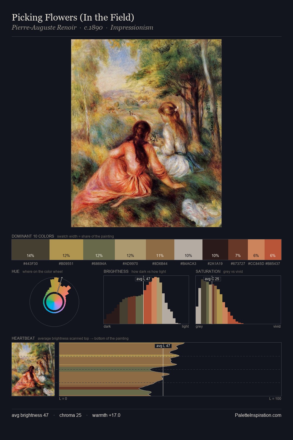Click the hex code #68694A text
The height and width of the screenshot is (440, 293).
click(x=99, y=264)
